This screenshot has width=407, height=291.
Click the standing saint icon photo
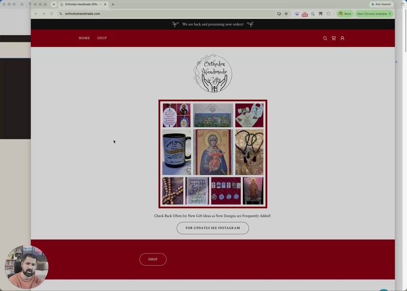[253, 191]
